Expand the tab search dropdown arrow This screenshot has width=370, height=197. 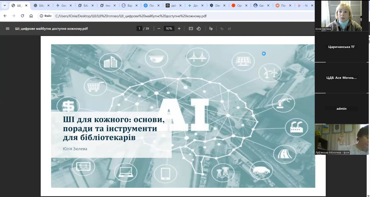[5, 6]
